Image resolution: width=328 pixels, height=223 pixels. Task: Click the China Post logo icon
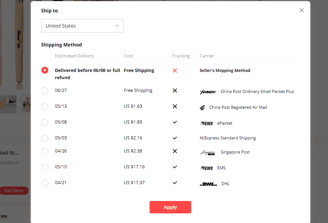tap(202, 108)
